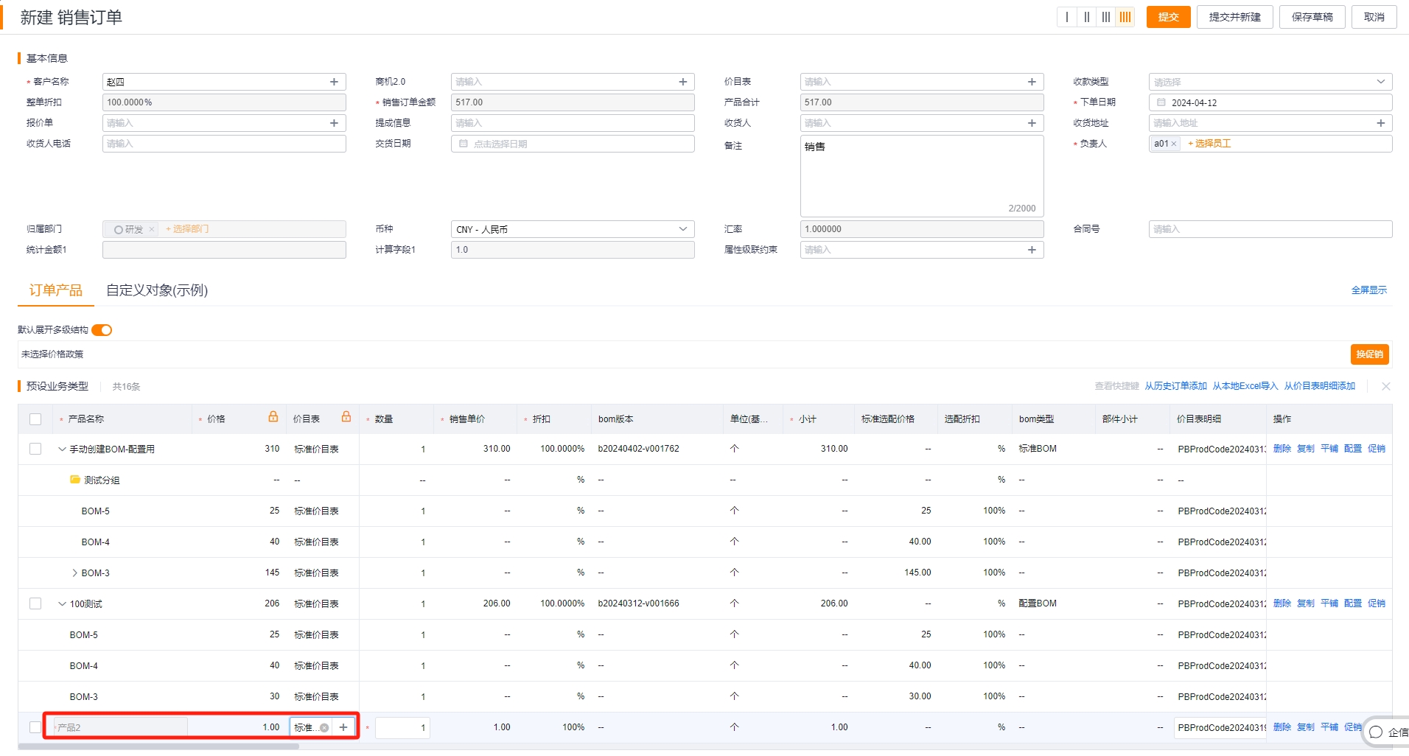
Task: Clear the 标准 price list in 产品2 row
Action: click(x=324, y=727)
